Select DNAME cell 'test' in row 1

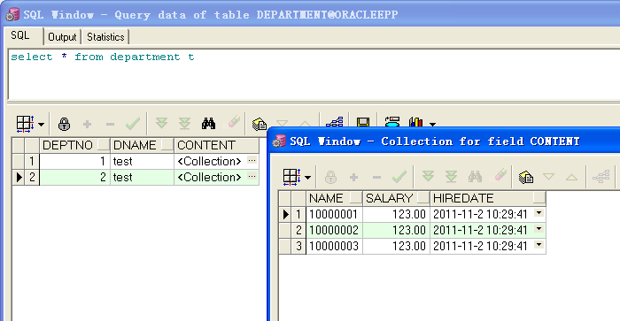tap(142, 161)
